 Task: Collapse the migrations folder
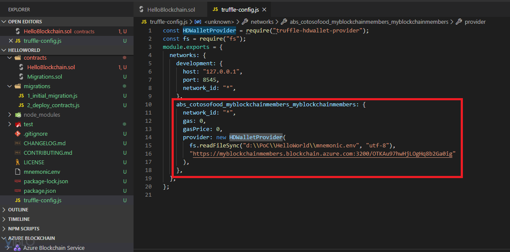click(x=10, y=86)
